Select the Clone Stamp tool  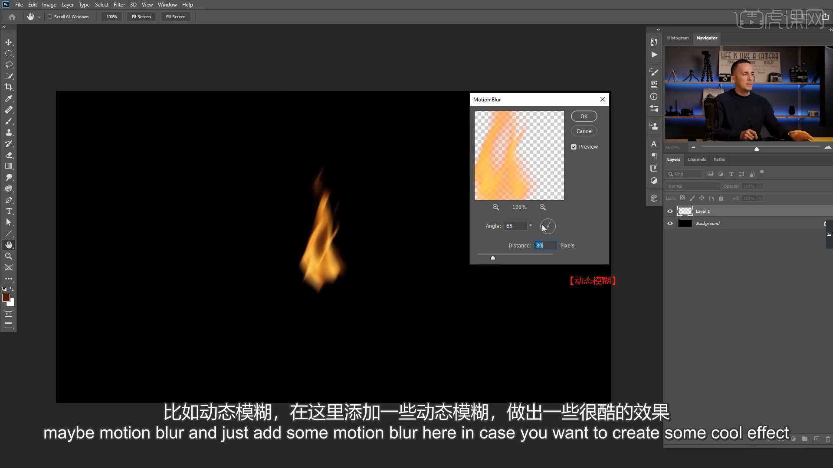tap(9, 133)
